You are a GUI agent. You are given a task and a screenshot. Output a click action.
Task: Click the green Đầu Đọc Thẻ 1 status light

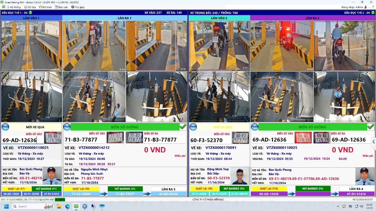pyautogui.click(x=31, y=13)
